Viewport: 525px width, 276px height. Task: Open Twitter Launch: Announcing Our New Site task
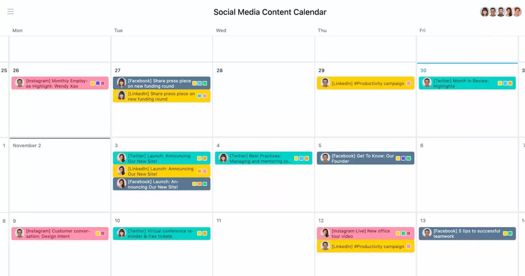(x=162, y=158)
